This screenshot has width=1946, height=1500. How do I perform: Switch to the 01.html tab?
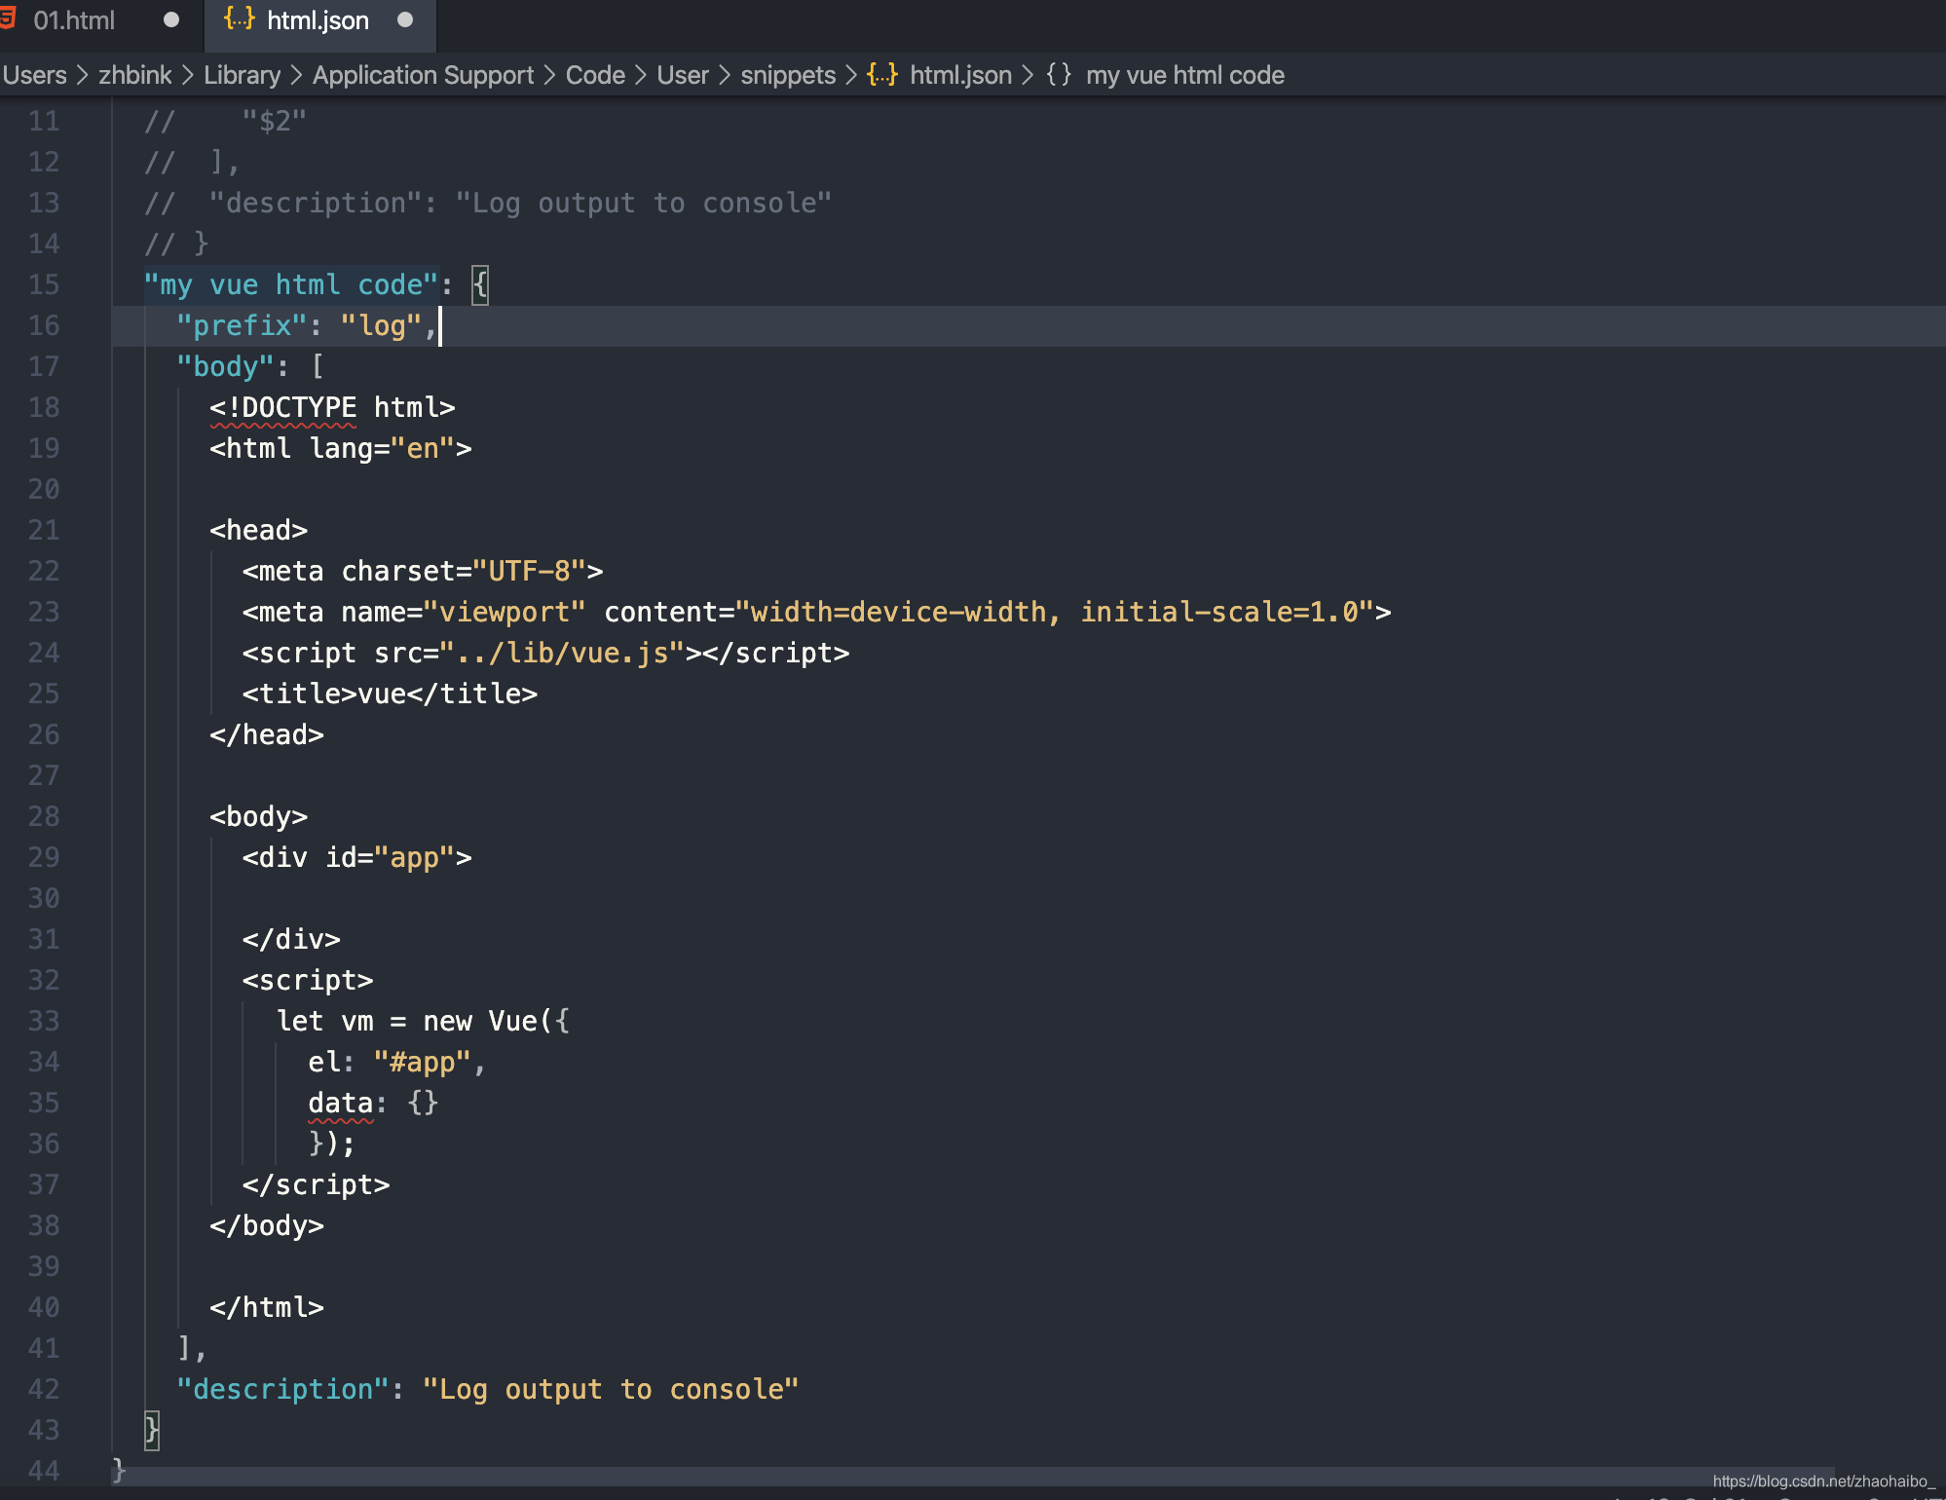click(74, 20)
